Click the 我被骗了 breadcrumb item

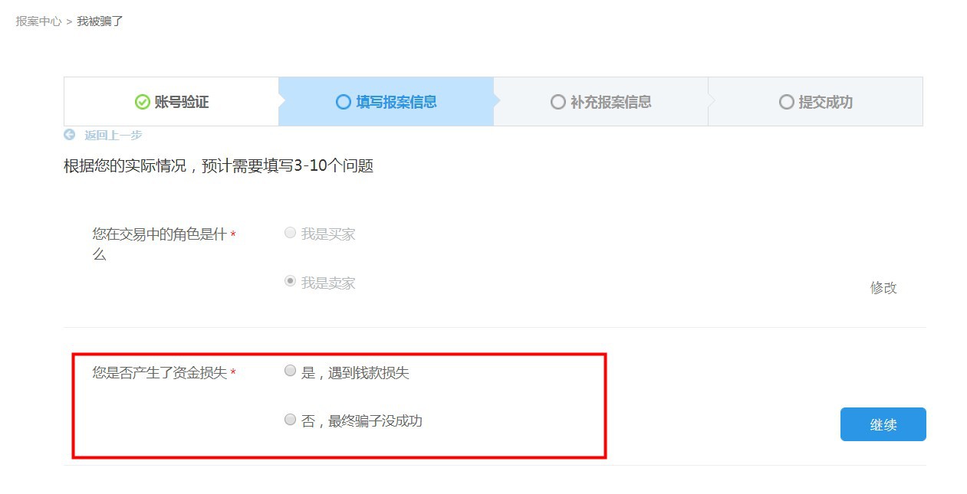(x=100, y=21)
